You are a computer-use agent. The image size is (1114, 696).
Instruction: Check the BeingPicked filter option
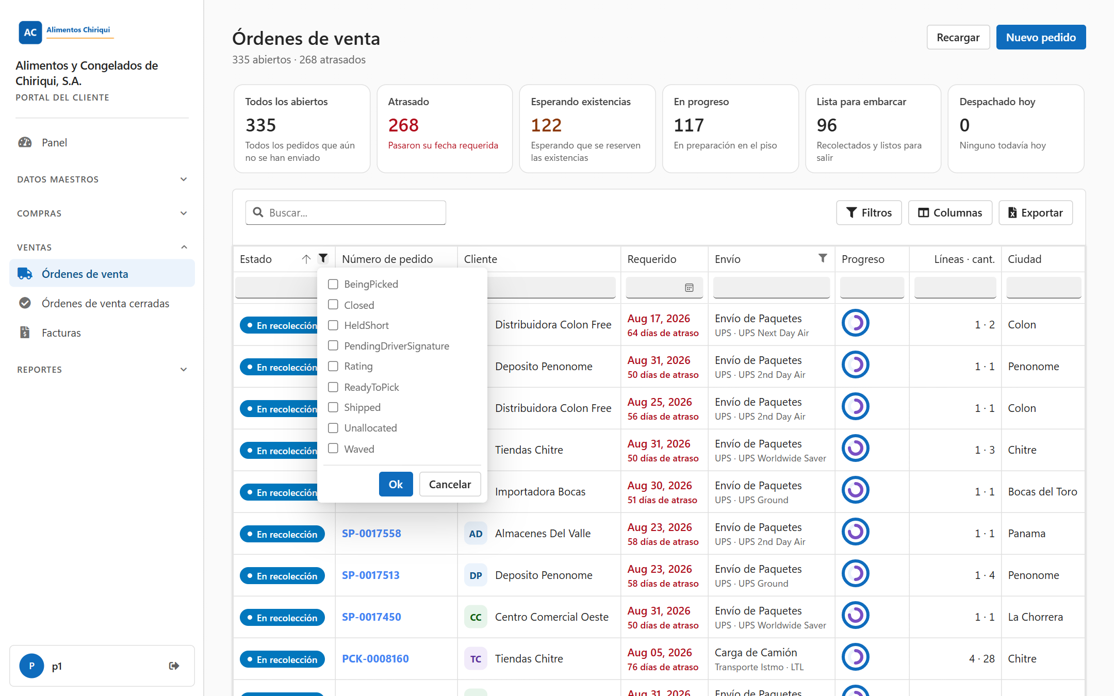(x=333, y=284)
